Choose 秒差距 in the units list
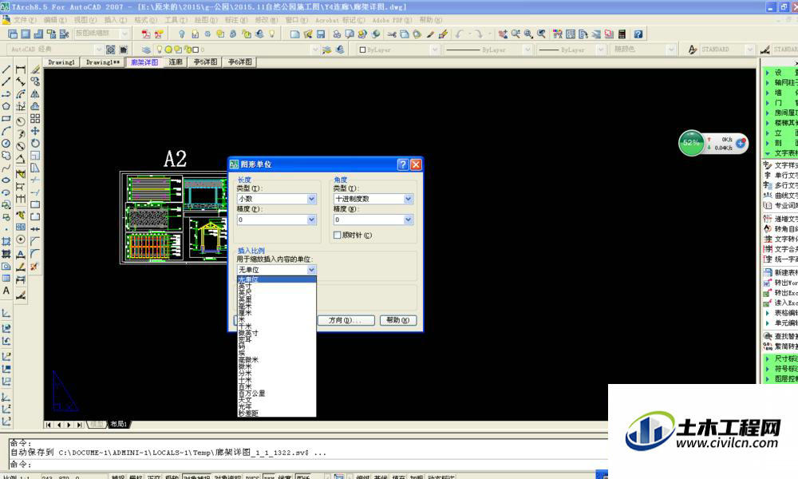The width and height of the screenshot is (798, 479). click(x=276, y=414)
